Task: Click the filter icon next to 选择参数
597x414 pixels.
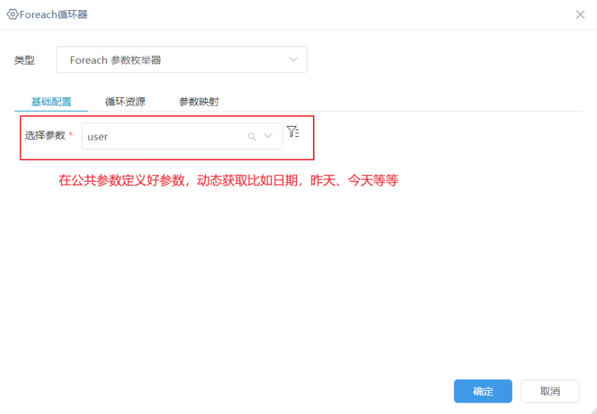Action: [293, 132]
